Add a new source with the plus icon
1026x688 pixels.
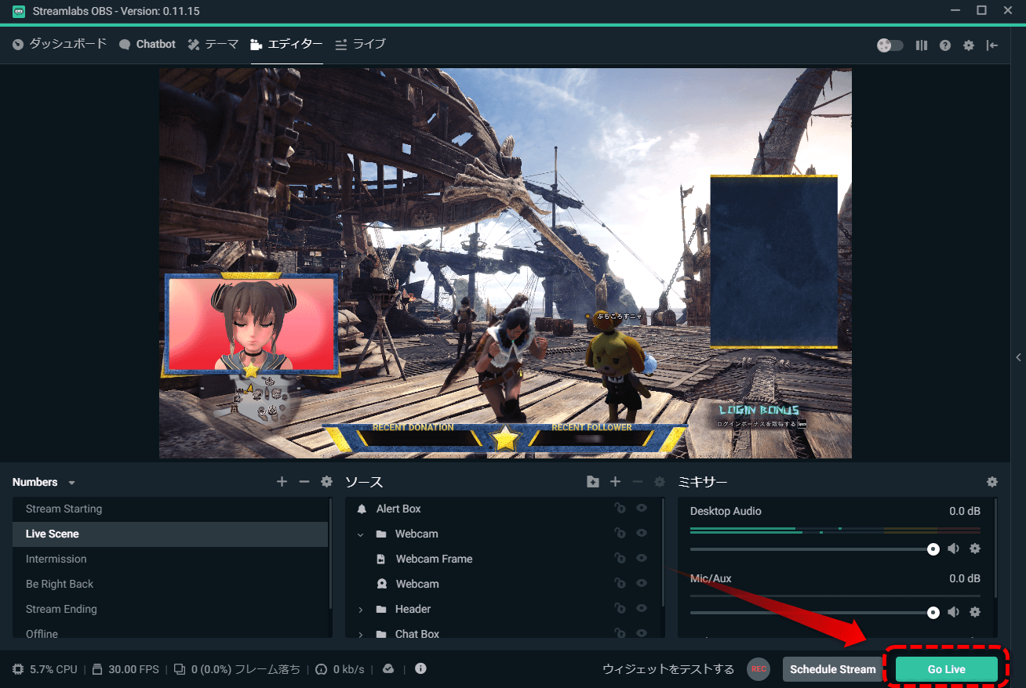616,482
